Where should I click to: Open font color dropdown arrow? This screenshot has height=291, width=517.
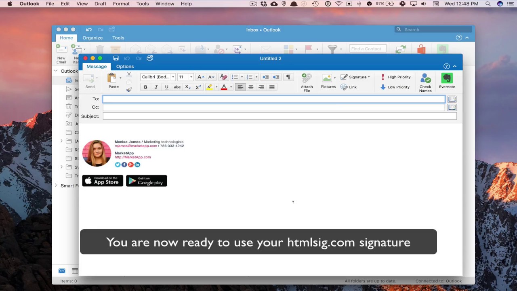231,87
